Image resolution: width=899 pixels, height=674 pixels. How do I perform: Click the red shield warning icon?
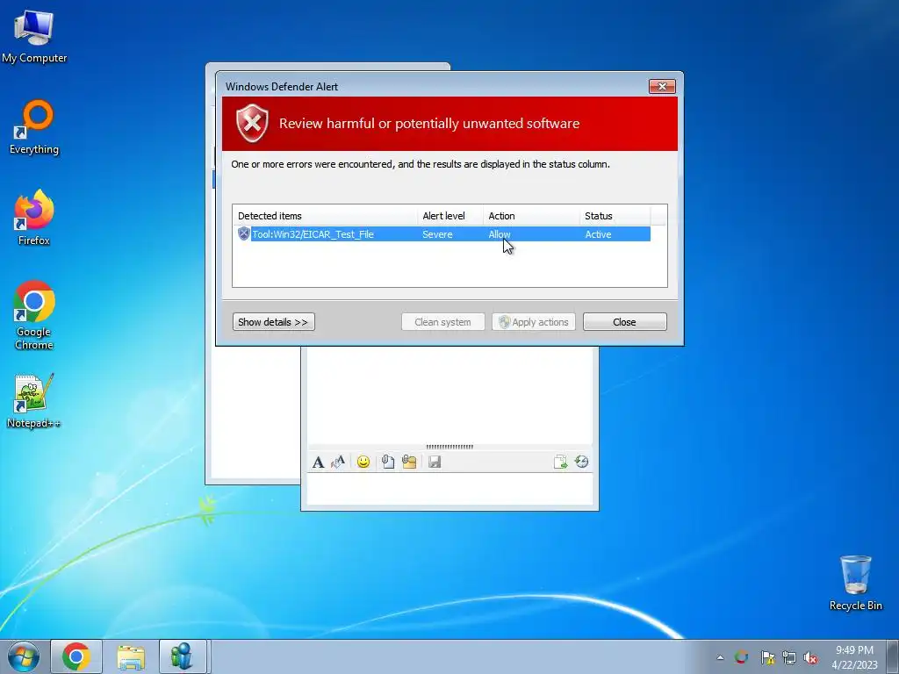tap(252, 123)
